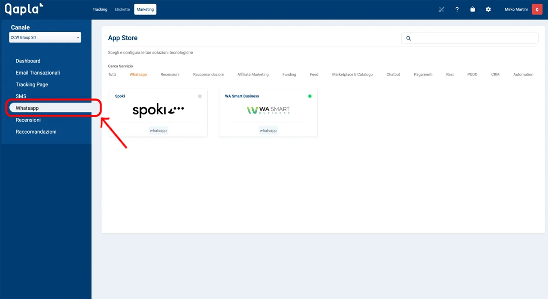Screen dimensions: 548x299
Task: Click the crossed brush tools icon
Action: (441, 9)
